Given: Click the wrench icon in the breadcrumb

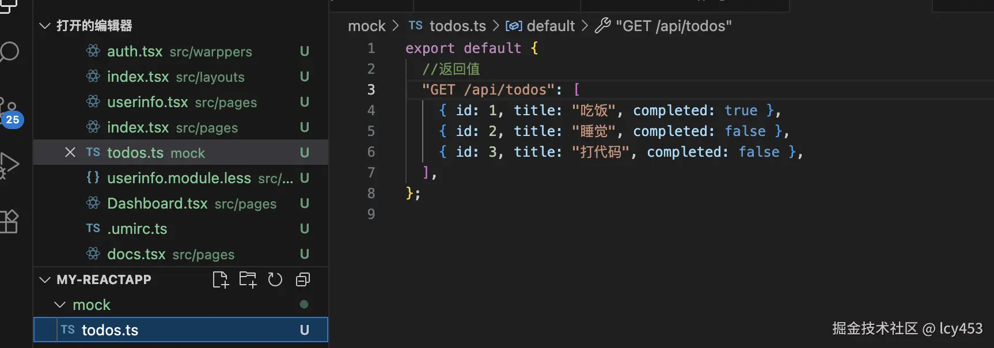Looking at the screenshot, I should pyautogui.click(x=602, y=25).
